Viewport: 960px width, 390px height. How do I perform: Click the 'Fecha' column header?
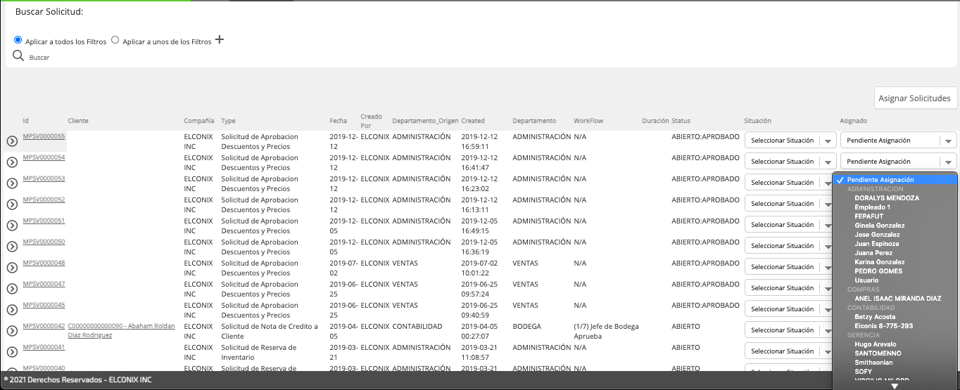pos(338,121)
